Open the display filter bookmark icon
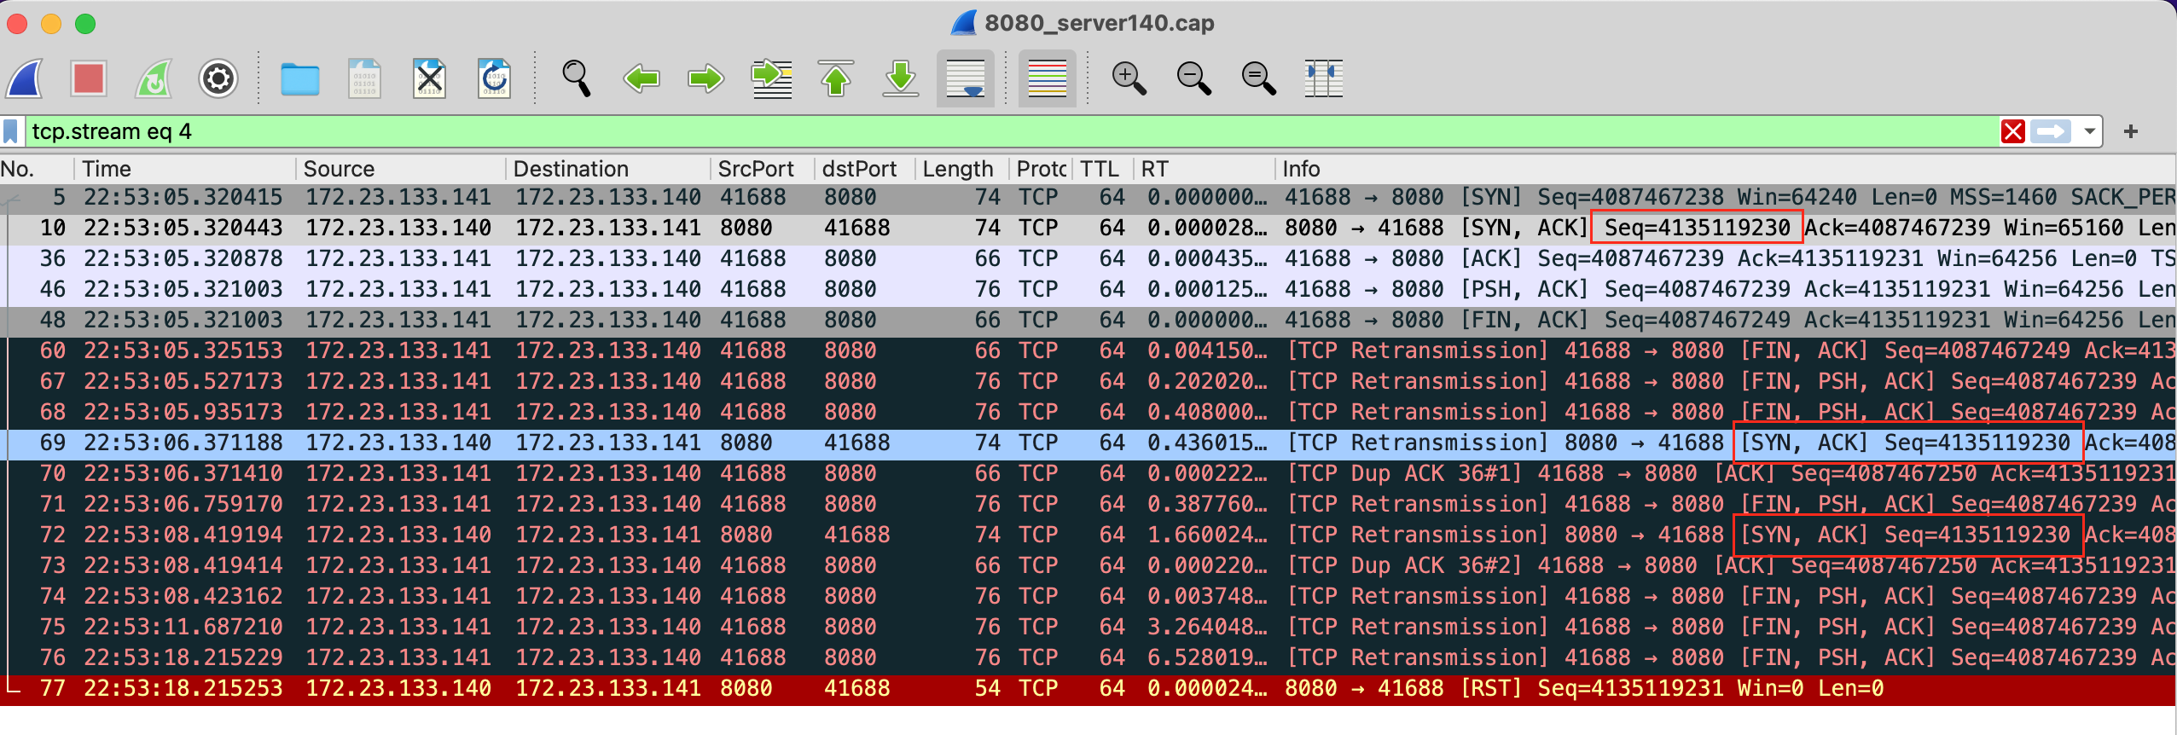2177x735 pixels. (x=11, y=131)
